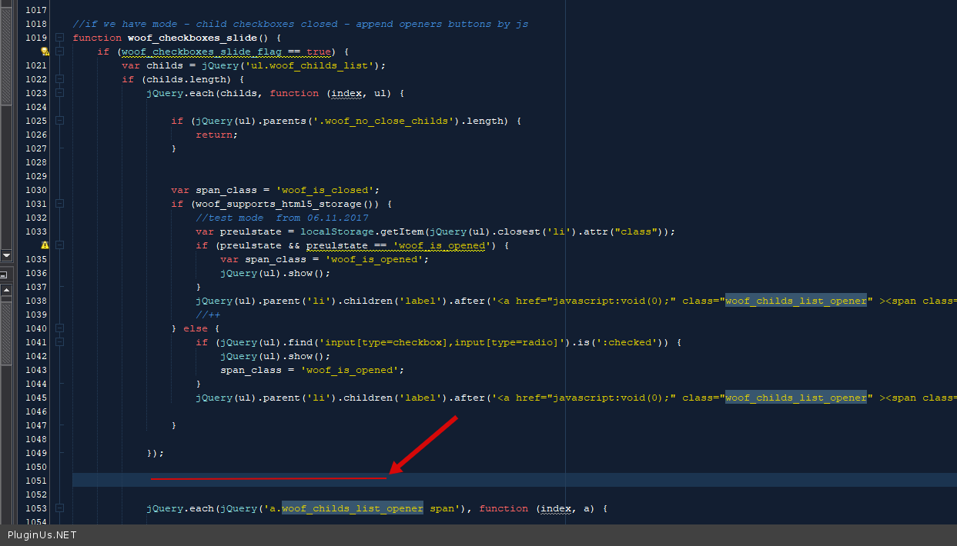Click the lower left panel scroll-up arrow
This screenshot has height=546, width=957.
point(6,290)
